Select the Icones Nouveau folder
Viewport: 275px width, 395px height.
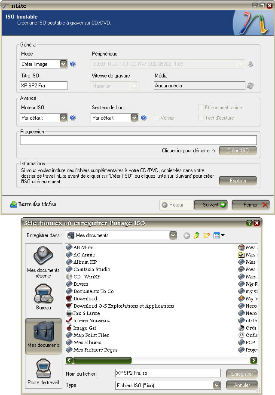pyautogui.click(x=88, y=321)
